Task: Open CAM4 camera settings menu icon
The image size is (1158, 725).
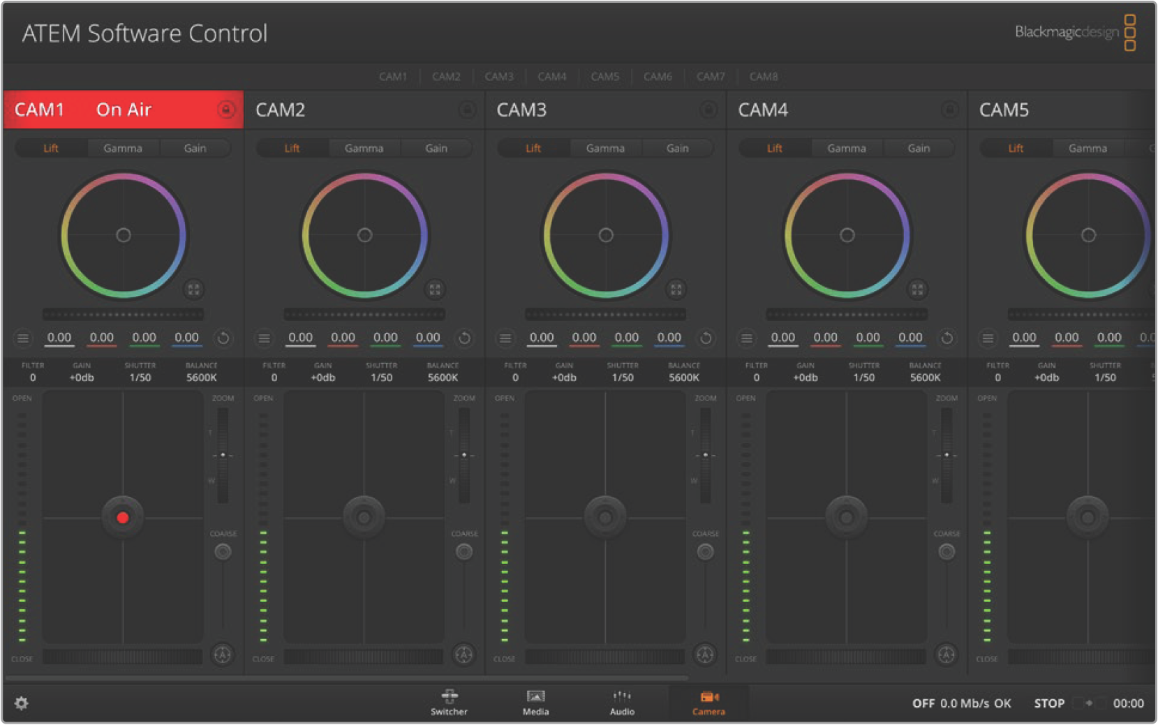Action: coord(746,338)
